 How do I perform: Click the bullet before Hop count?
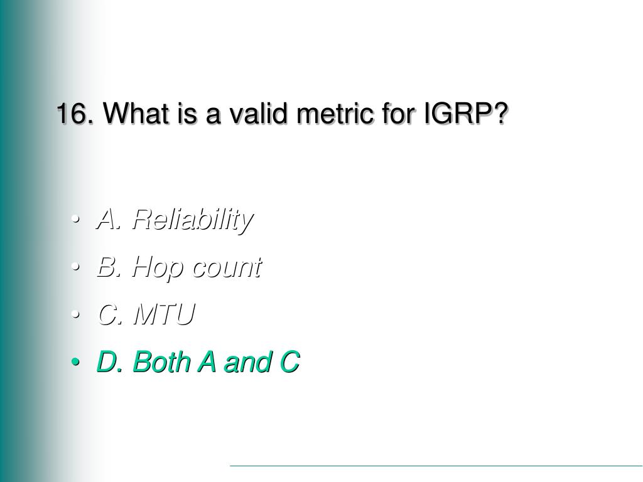(x=75, y=267)
